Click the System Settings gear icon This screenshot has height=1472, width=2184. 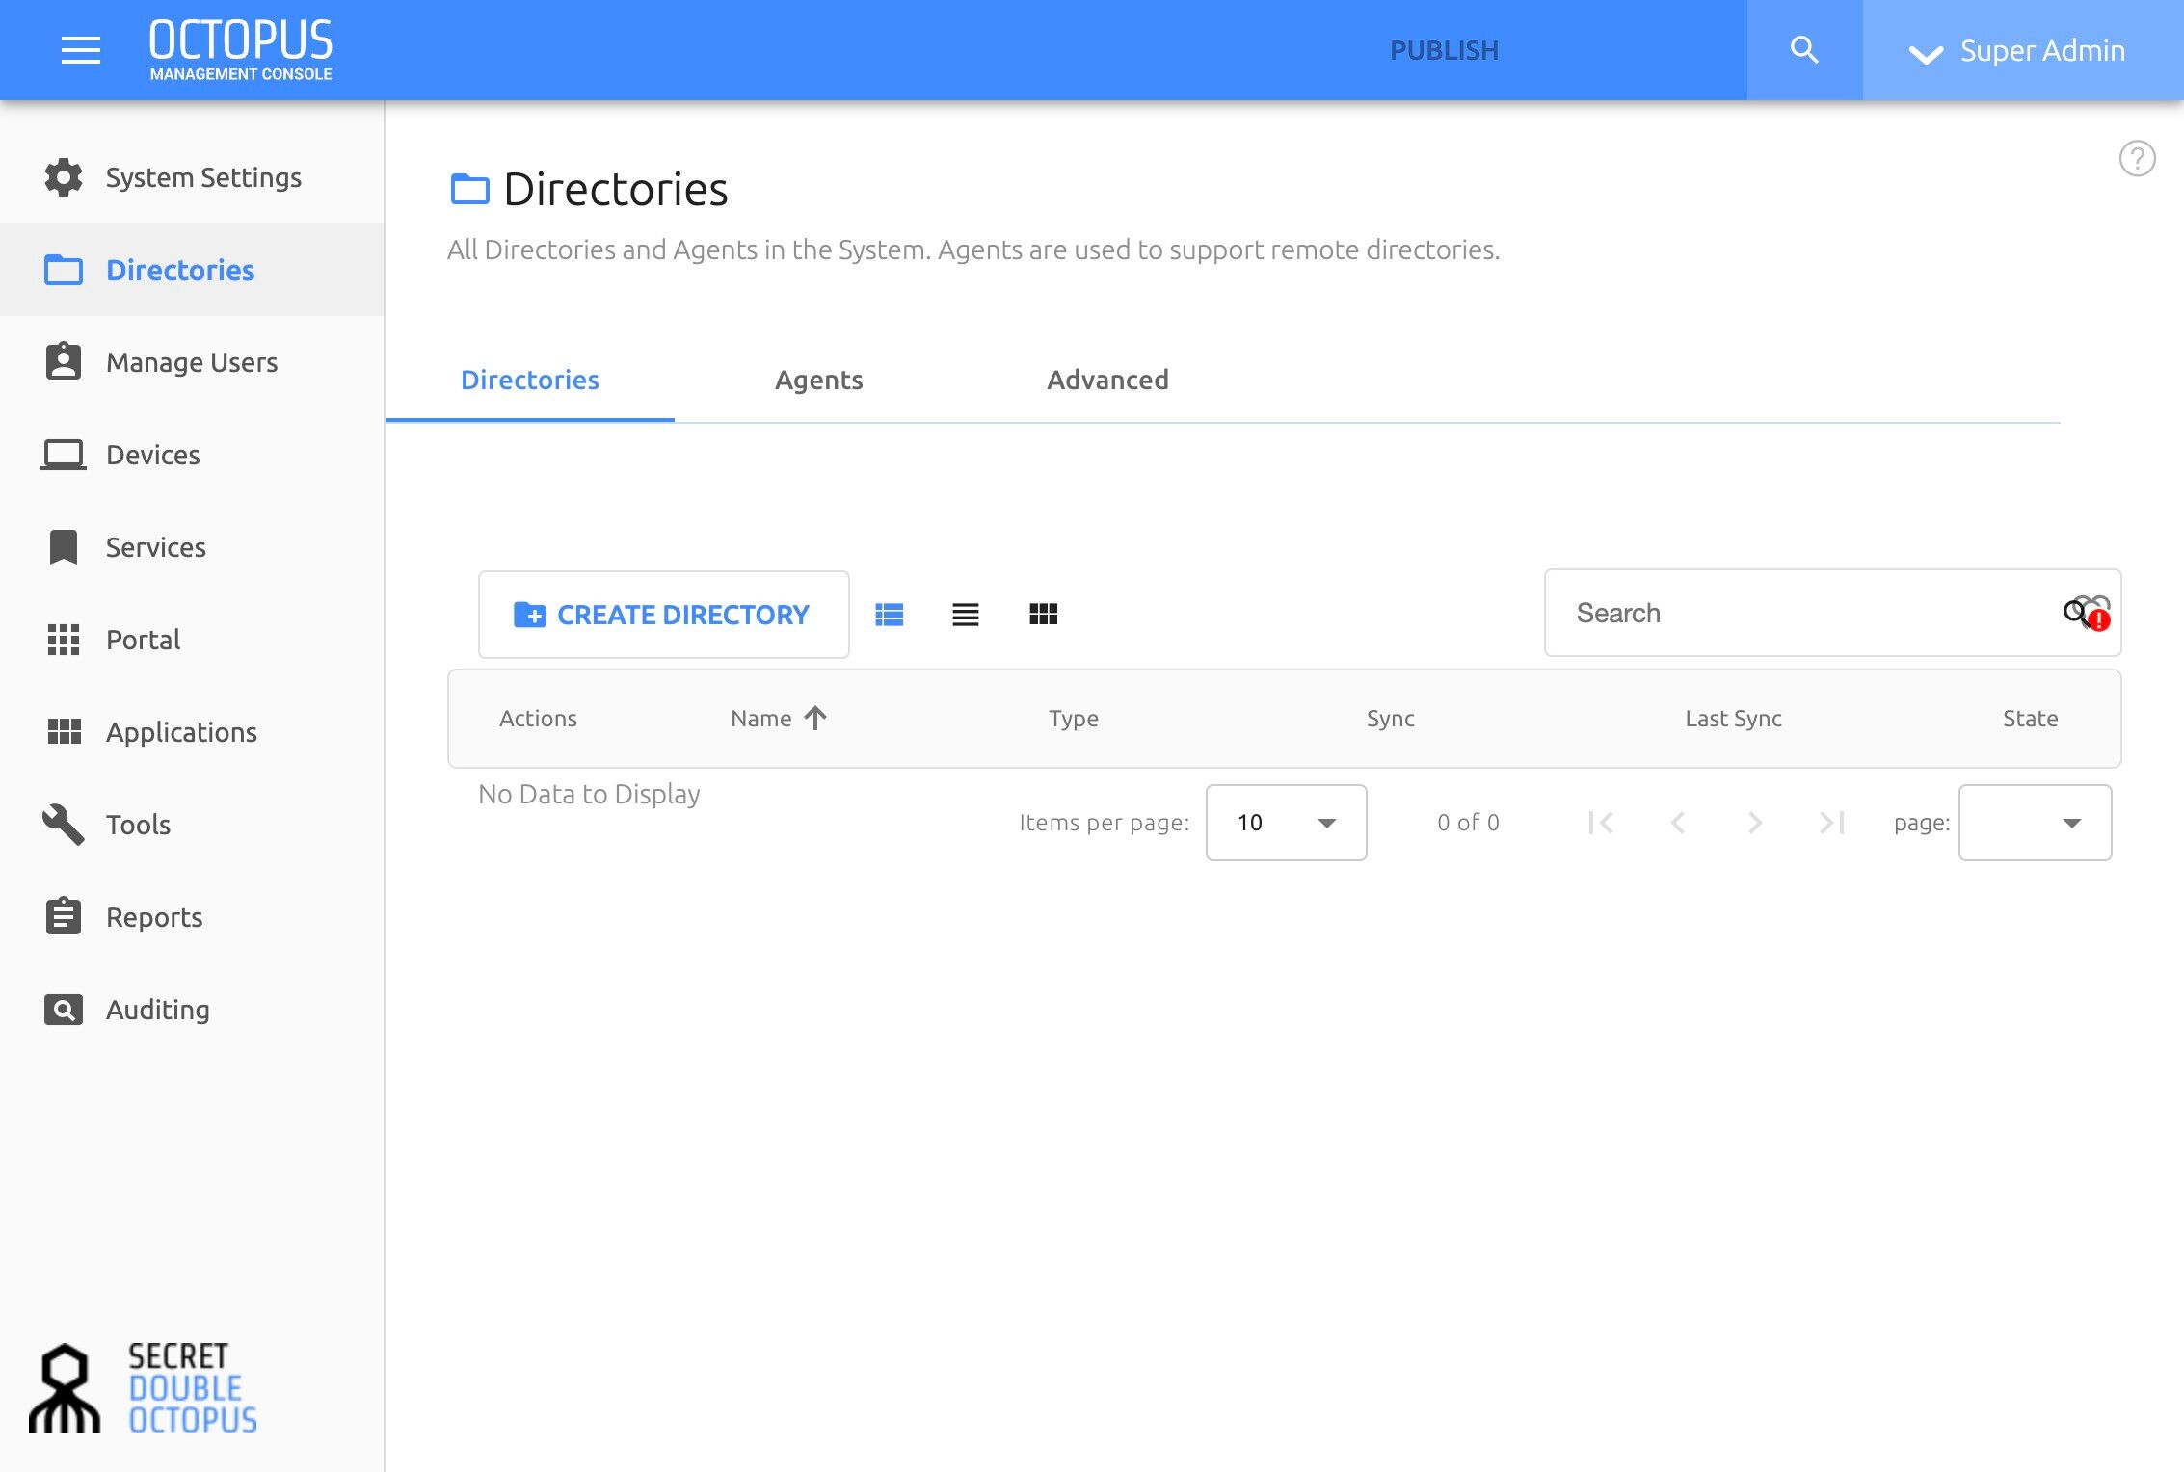[64, 177]
